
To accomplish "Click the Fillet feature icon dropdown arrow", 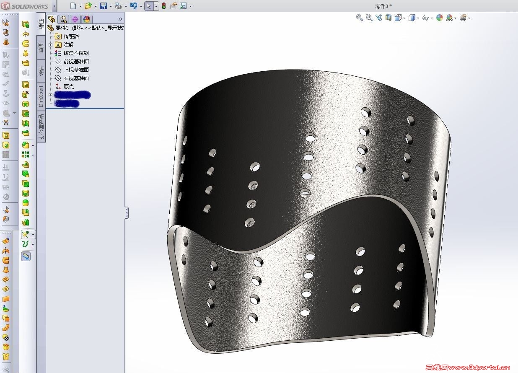I will pyautogui.click(x=33, y=145).
